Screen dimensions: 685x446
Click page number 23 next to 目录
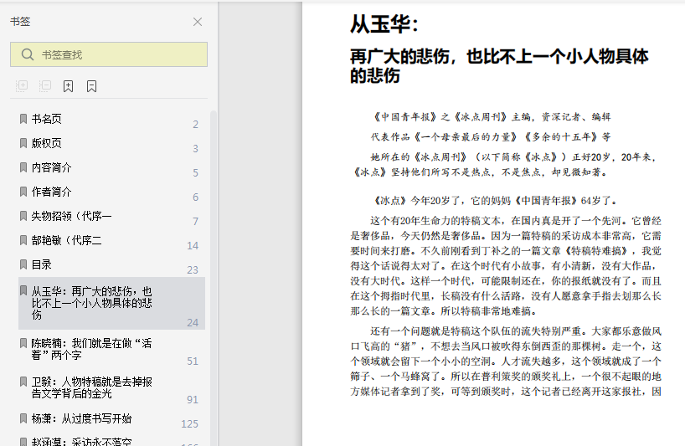pyautogui.click(x=193, y=270)
